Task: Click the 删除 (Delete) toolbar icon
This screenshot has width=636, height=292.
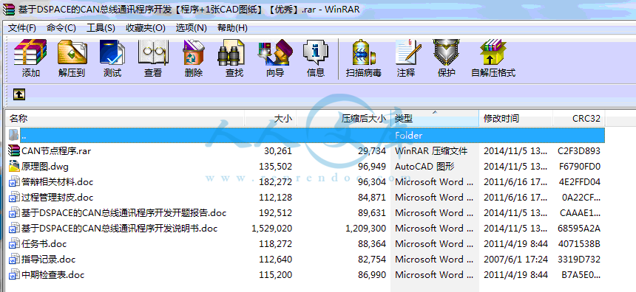Action: [x=194, y=52]
